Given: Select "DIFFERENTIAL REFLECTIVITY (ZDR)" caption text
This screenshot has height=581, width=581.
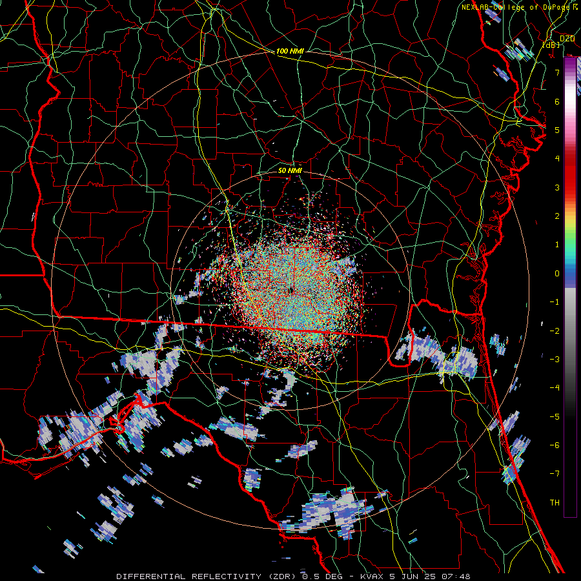Looking at the screenshot, I should [x=207, y=576].
